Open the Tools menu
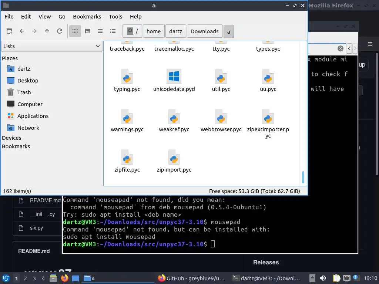379x284 pixels. (115, 17)
